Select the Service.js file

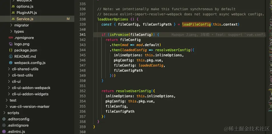[25, 19]
